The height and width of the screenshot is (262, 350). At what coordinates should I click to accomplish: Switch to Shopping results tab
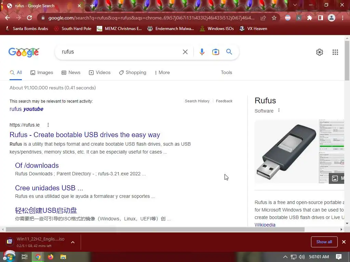click(x=133, y=73)
